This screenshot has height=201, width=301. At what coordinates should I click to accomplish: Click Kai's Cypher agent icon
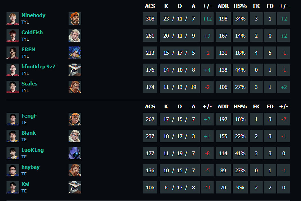[x=75, y=187]
